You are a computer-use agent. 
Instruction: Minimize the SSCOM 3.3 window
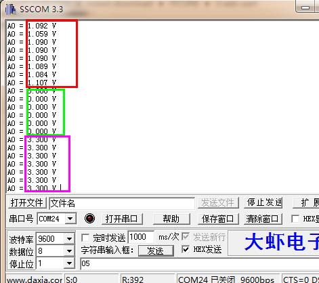(305, 7)
